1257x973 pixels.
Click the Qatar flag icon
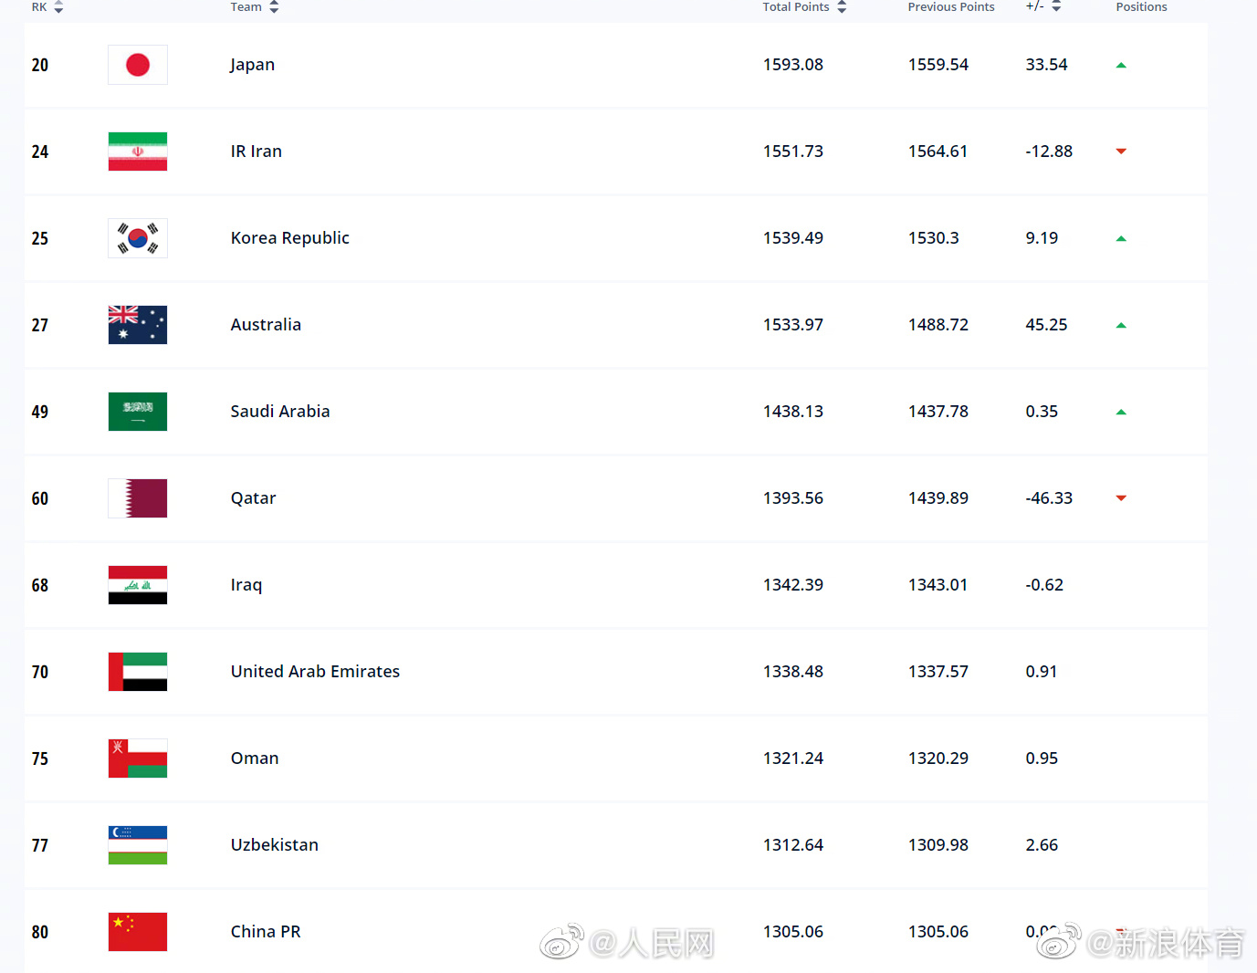[x=138, y=498]
